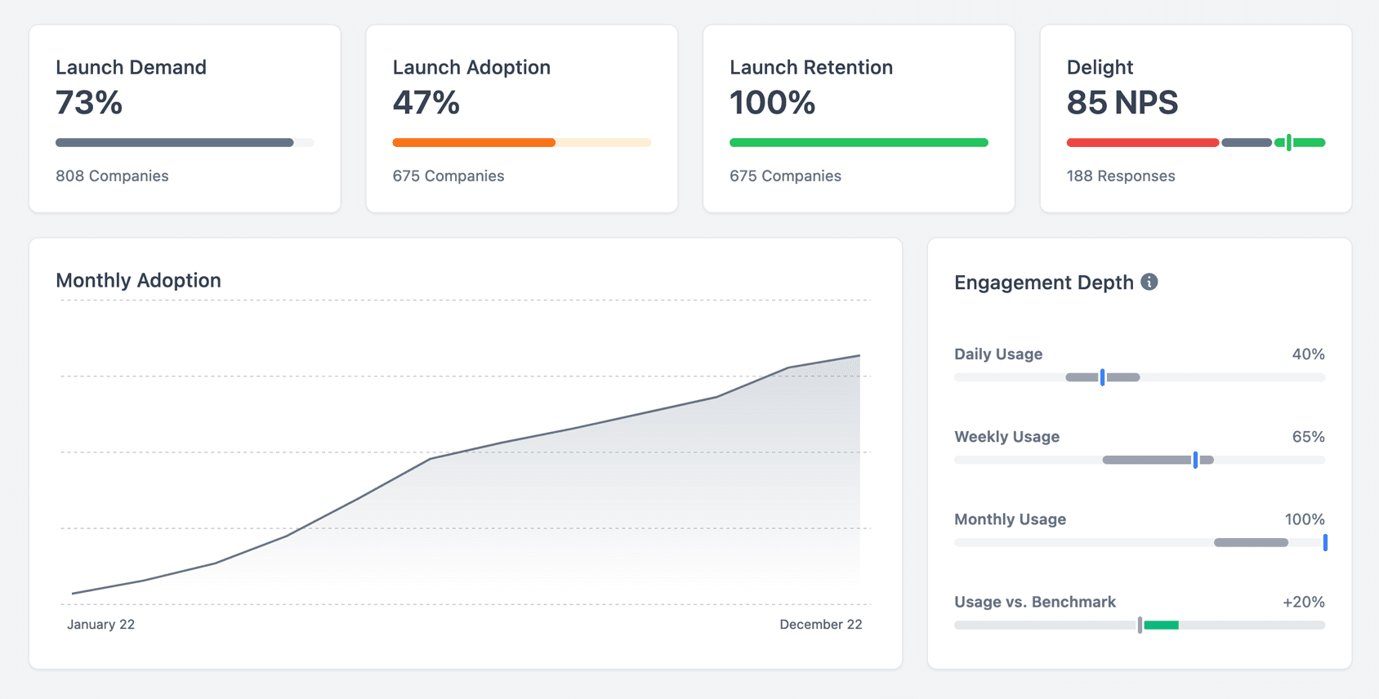Click the December 22 axis label
The width and height of the screenshot is (1379, 699).
pyautogui.click(x=820, y=625)
